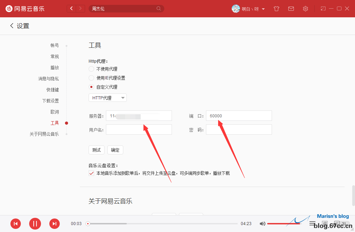
Task: Select 使用IE代理设置 radio option
Action: (91, 78)
